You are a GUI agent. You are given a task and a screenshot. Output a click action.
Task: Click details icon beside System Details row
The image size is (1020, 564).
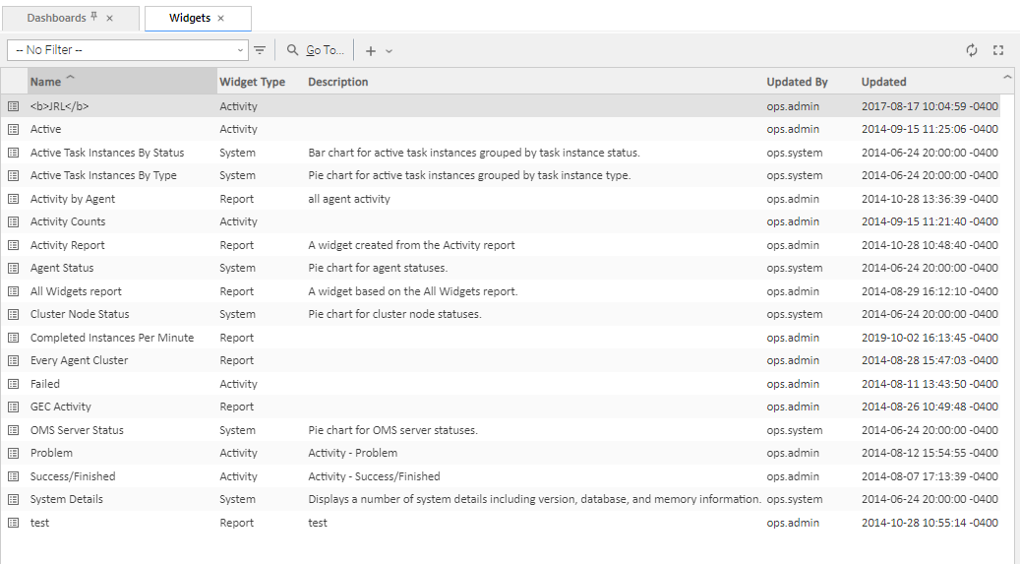[x=14, y=499]
